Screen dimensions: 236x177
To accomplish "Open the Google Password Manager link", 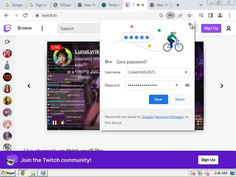I will 163,117.
